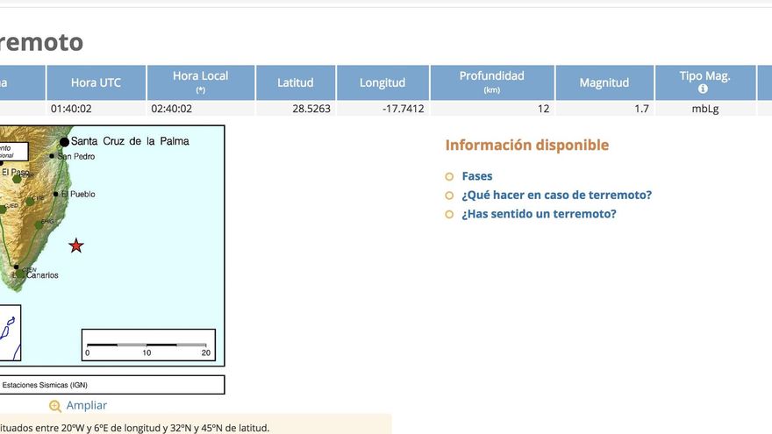Click the map scale bar

point(147,345)
